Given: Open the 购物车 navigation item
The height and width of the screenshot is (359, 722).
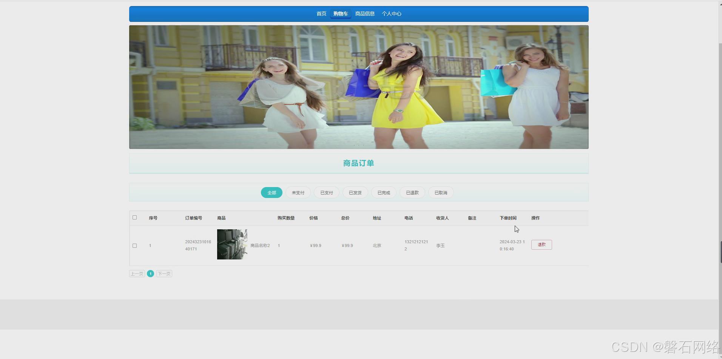Looking at the screenshot, I should click(341, 14).
